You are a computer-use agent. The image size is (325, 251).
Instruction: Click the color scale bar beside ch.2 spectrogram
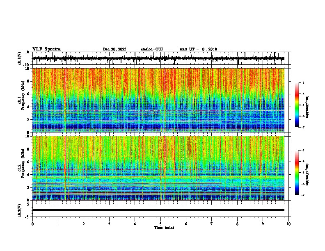(x=297, y=173)
